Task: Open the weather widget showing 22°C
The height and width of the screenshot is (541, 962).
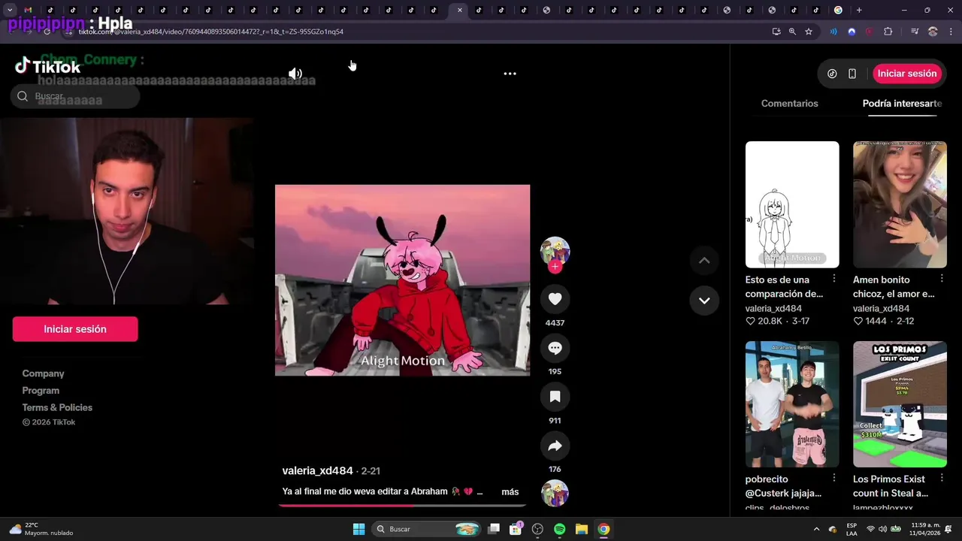Action: pyautogui.click(x=41, y=529)
